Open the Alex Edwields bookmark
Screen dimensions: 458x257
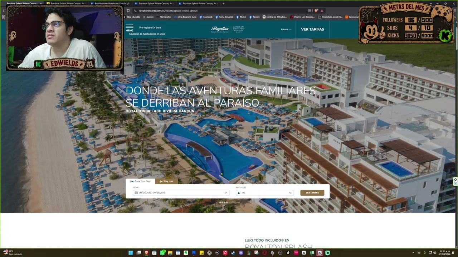132,17
